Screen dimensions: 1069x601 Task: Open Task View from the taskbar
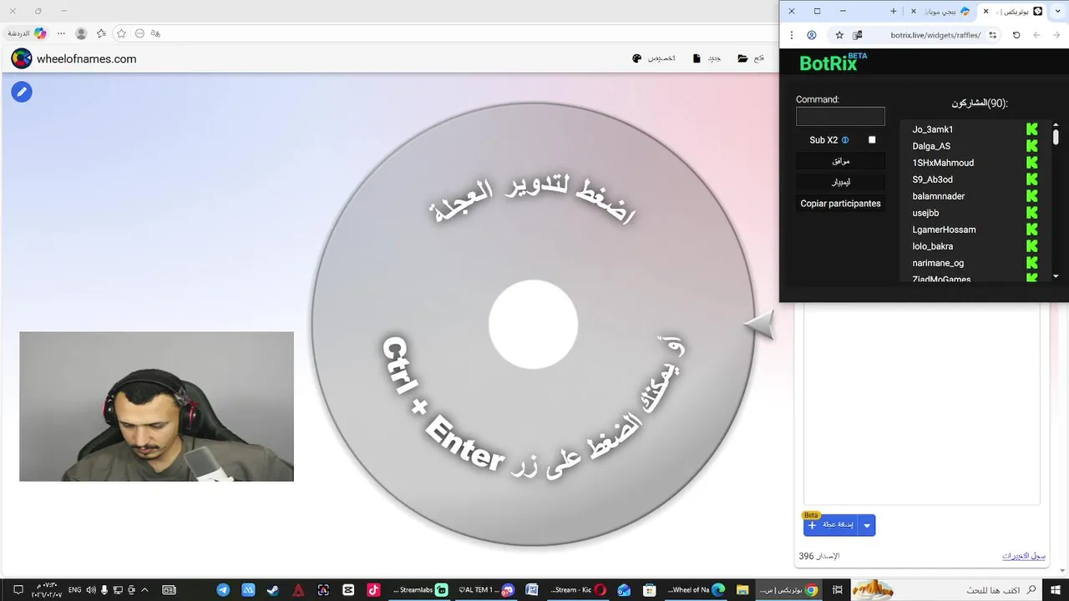pyautogui.click(x=837, y=589)
